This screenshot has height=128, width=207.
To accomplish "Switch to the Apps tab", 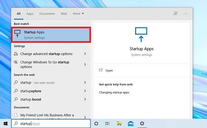I will 30,14.
